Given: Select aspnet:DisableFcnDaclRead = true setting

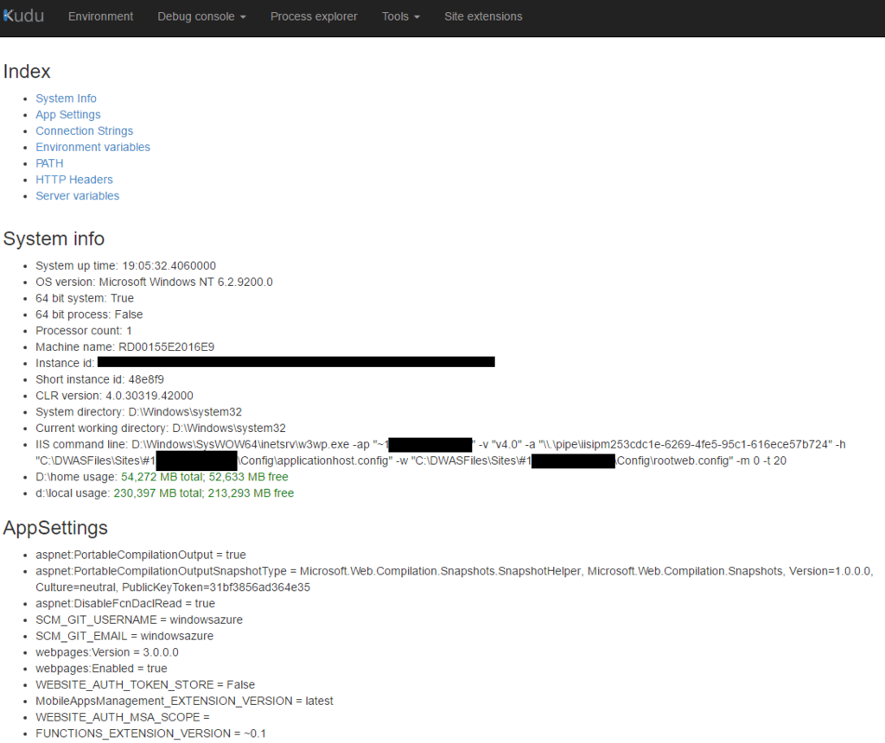Looking at the screenshot, I should [125, 604].
